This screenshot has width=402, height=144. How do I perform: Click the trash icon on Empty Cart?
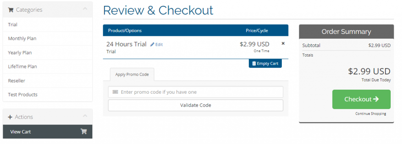[254, 64]
